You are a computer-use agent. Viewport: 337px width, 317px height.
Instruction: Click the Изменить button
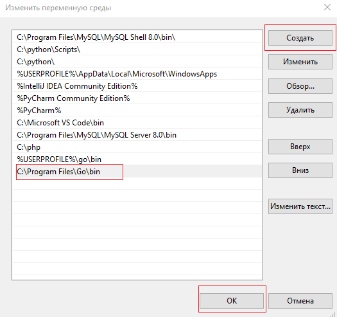click(300, 62)
